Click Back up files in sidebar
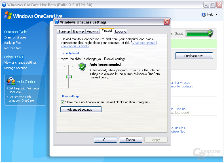The image size is (224, 163). click(x=13, y=43)
